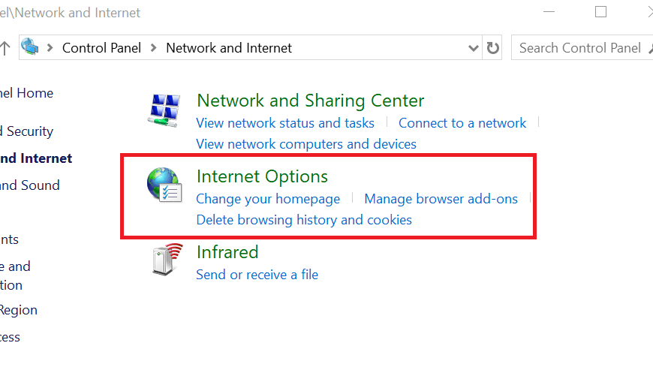The height and width of the screenshot is (379, 653).
Task: Refresh the Control Panel address bar
Action: (492, 48)
